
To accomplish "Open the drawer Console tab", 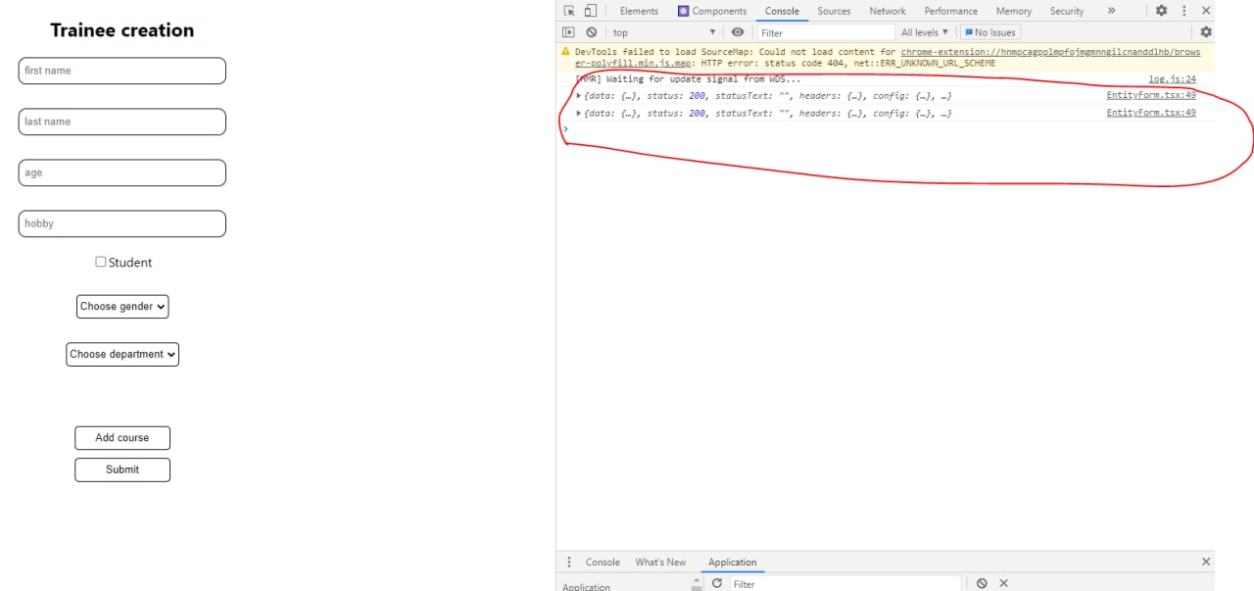I will tap(603, 562).
